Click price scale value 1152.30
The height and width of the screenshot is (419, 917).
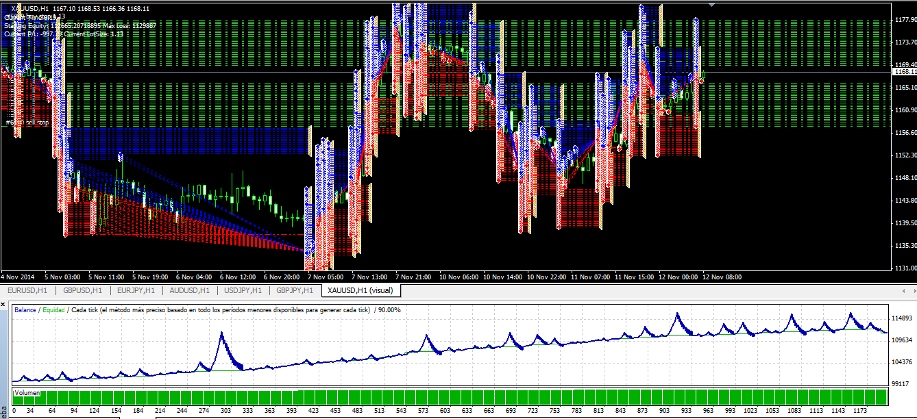coord(905,155)
